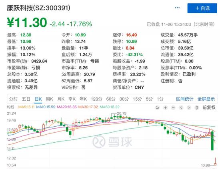The height and width of the screenshot is (169, 220).
Task: Open the three-dot more options menu
Action: (177, 8)
